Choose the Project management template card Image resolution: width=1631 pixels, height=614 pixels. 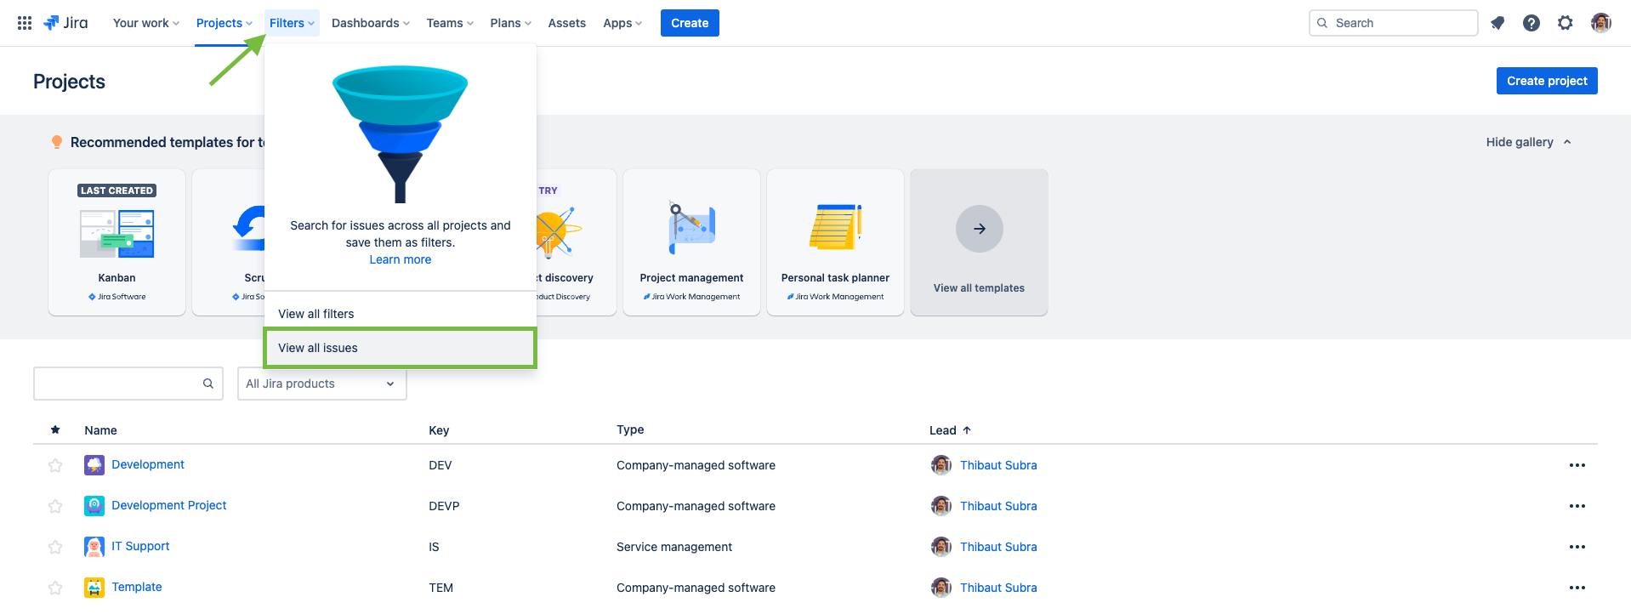[691, 242]
